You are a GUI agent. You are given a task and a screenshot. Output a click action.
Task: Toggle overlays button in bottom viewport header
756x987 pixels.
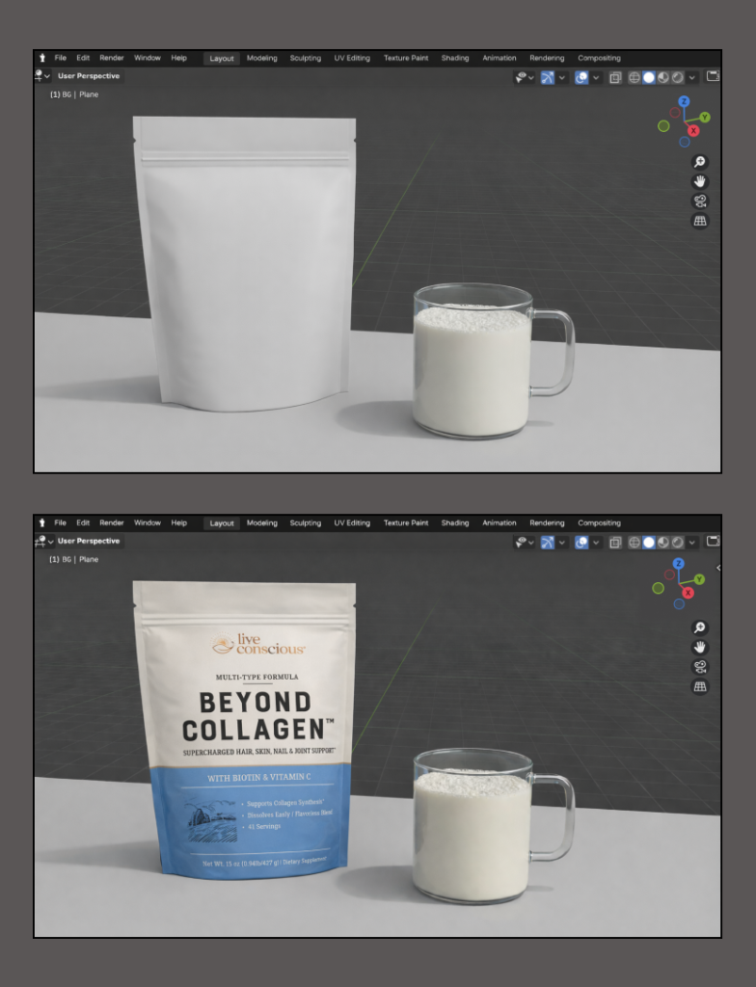[581, 542]
